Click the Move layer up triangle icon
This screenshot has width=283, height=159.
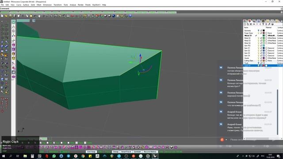(x=254, y=24)
